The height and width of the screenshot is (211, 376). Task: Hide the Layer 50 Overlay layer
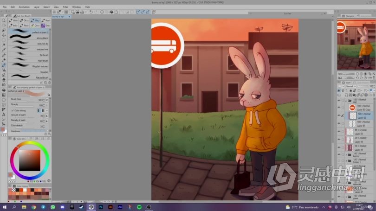[x=339, y=132]
